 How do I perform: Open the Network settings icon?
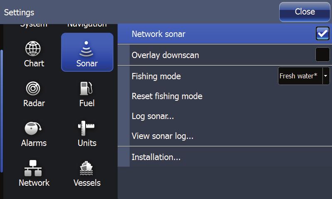33,168
